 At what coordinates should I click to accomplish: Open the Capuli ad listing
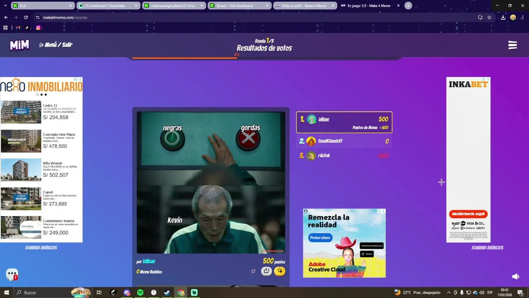41,199
